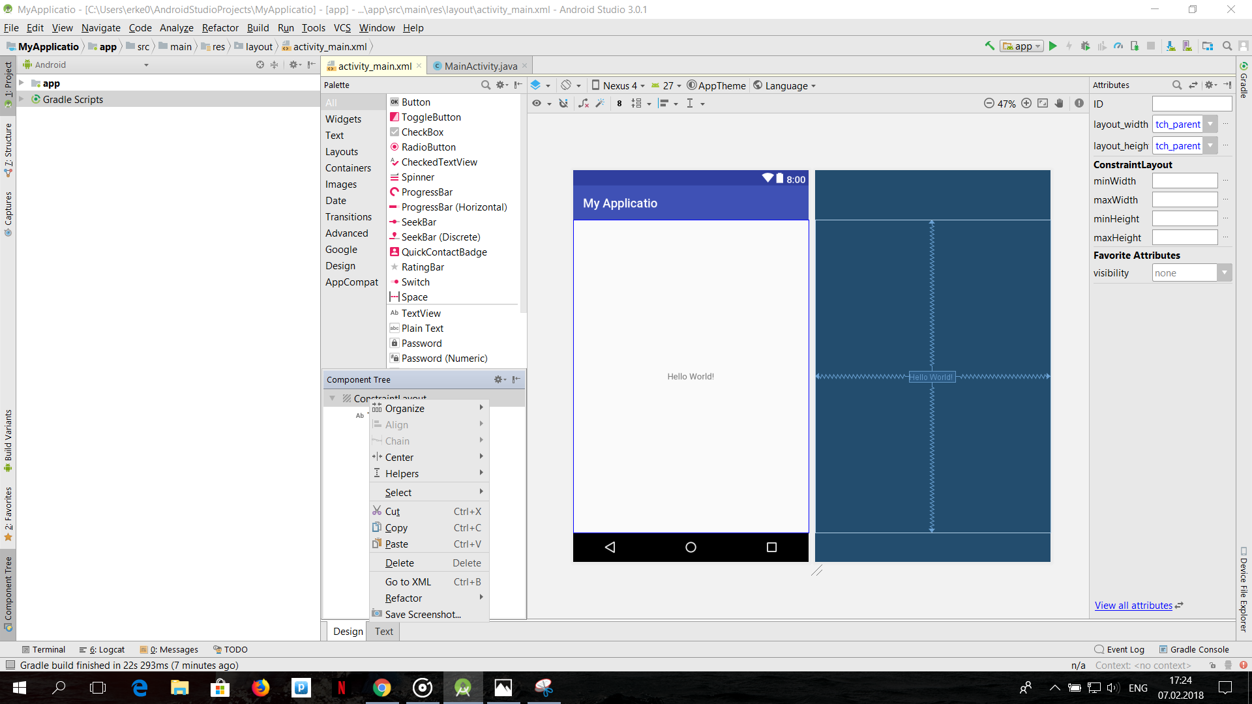
Task: Toggle view all attributes arrows in Attributes header
Action: click(1193, 85)
